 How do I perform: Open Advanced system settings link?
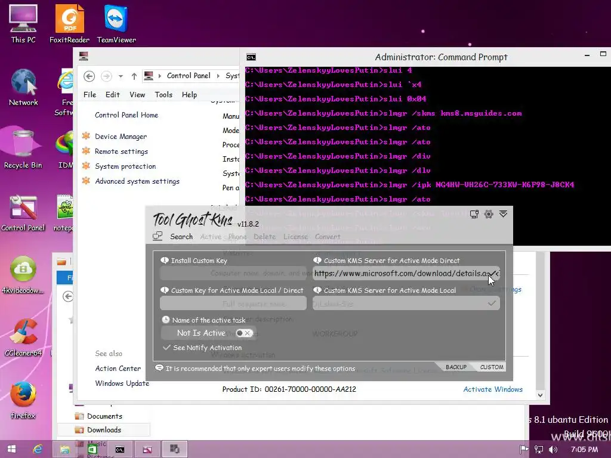[x=137, y=181]
